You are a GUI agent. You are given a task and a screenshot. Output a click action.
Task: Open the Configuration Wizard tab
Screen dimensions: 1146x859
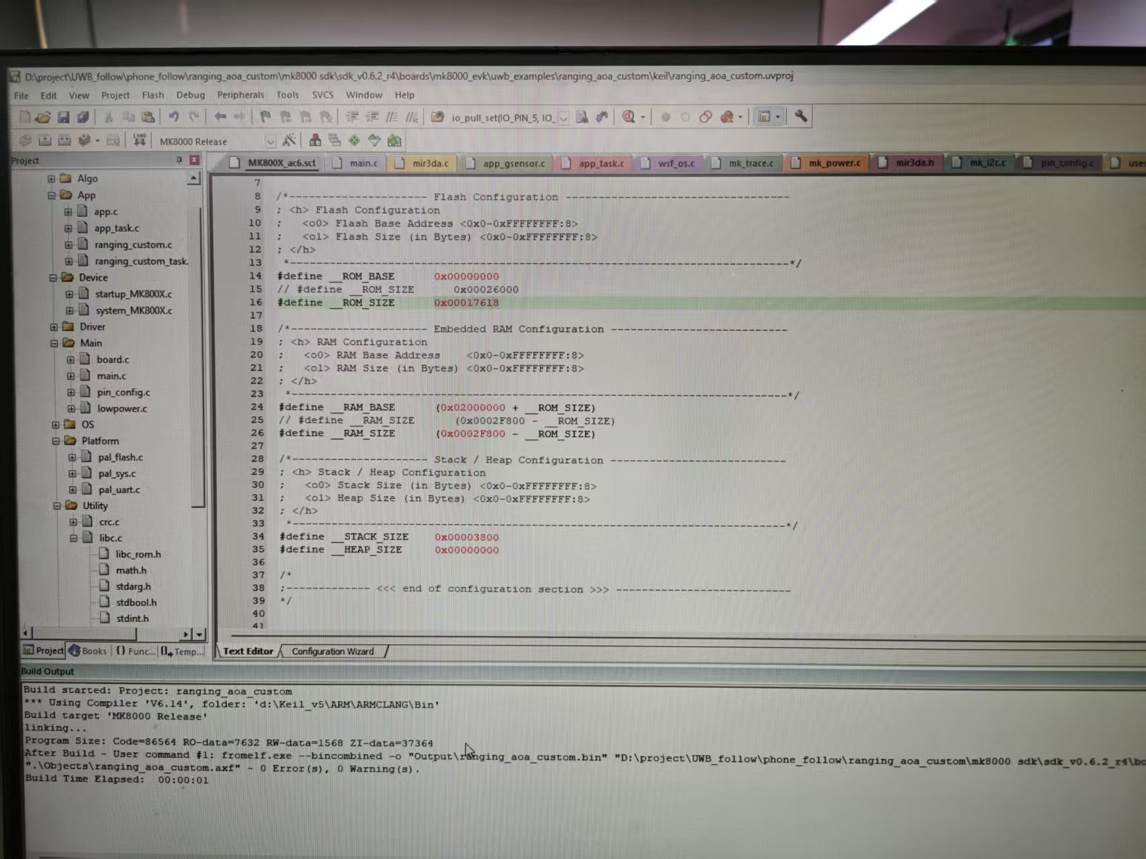(x=333, y=651)
